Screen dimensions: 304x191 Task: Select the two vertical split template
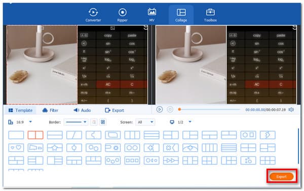click(x=35, y=135)
